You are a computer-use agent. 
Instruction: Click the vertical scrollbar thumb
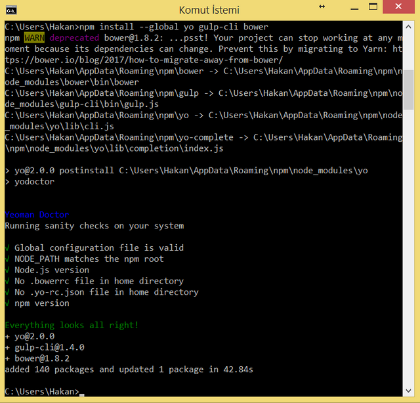[408, 90]
